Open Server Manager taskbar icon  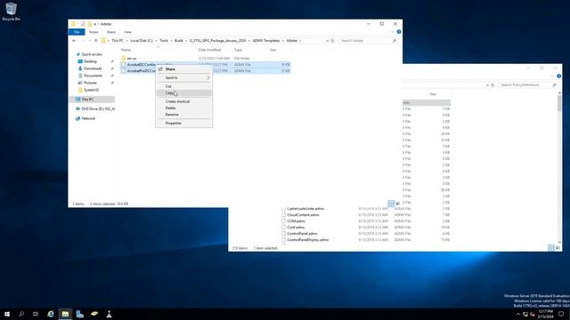(79, 314)
